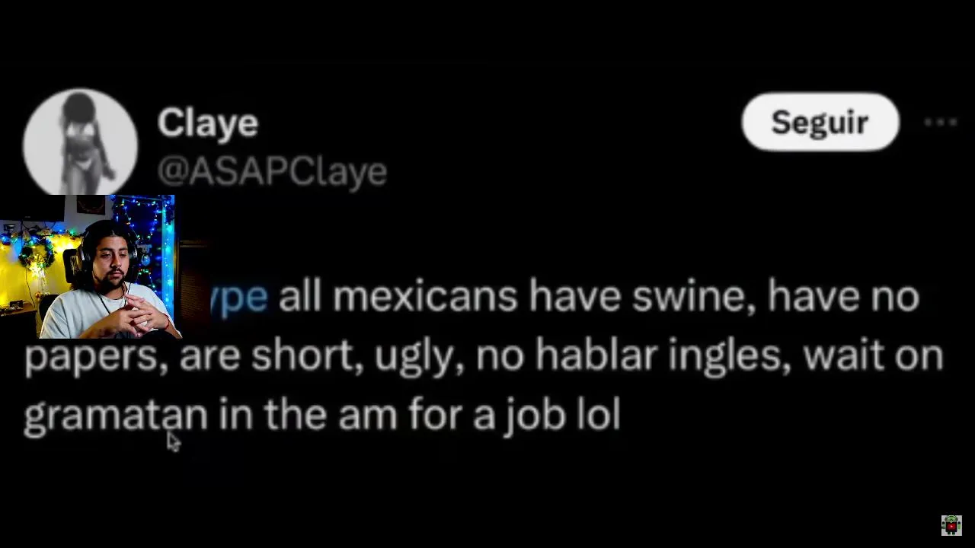This screenshot has width=975, height=548.
Task: Click "lol" at the tweet's end
Action: coord(598,416)
